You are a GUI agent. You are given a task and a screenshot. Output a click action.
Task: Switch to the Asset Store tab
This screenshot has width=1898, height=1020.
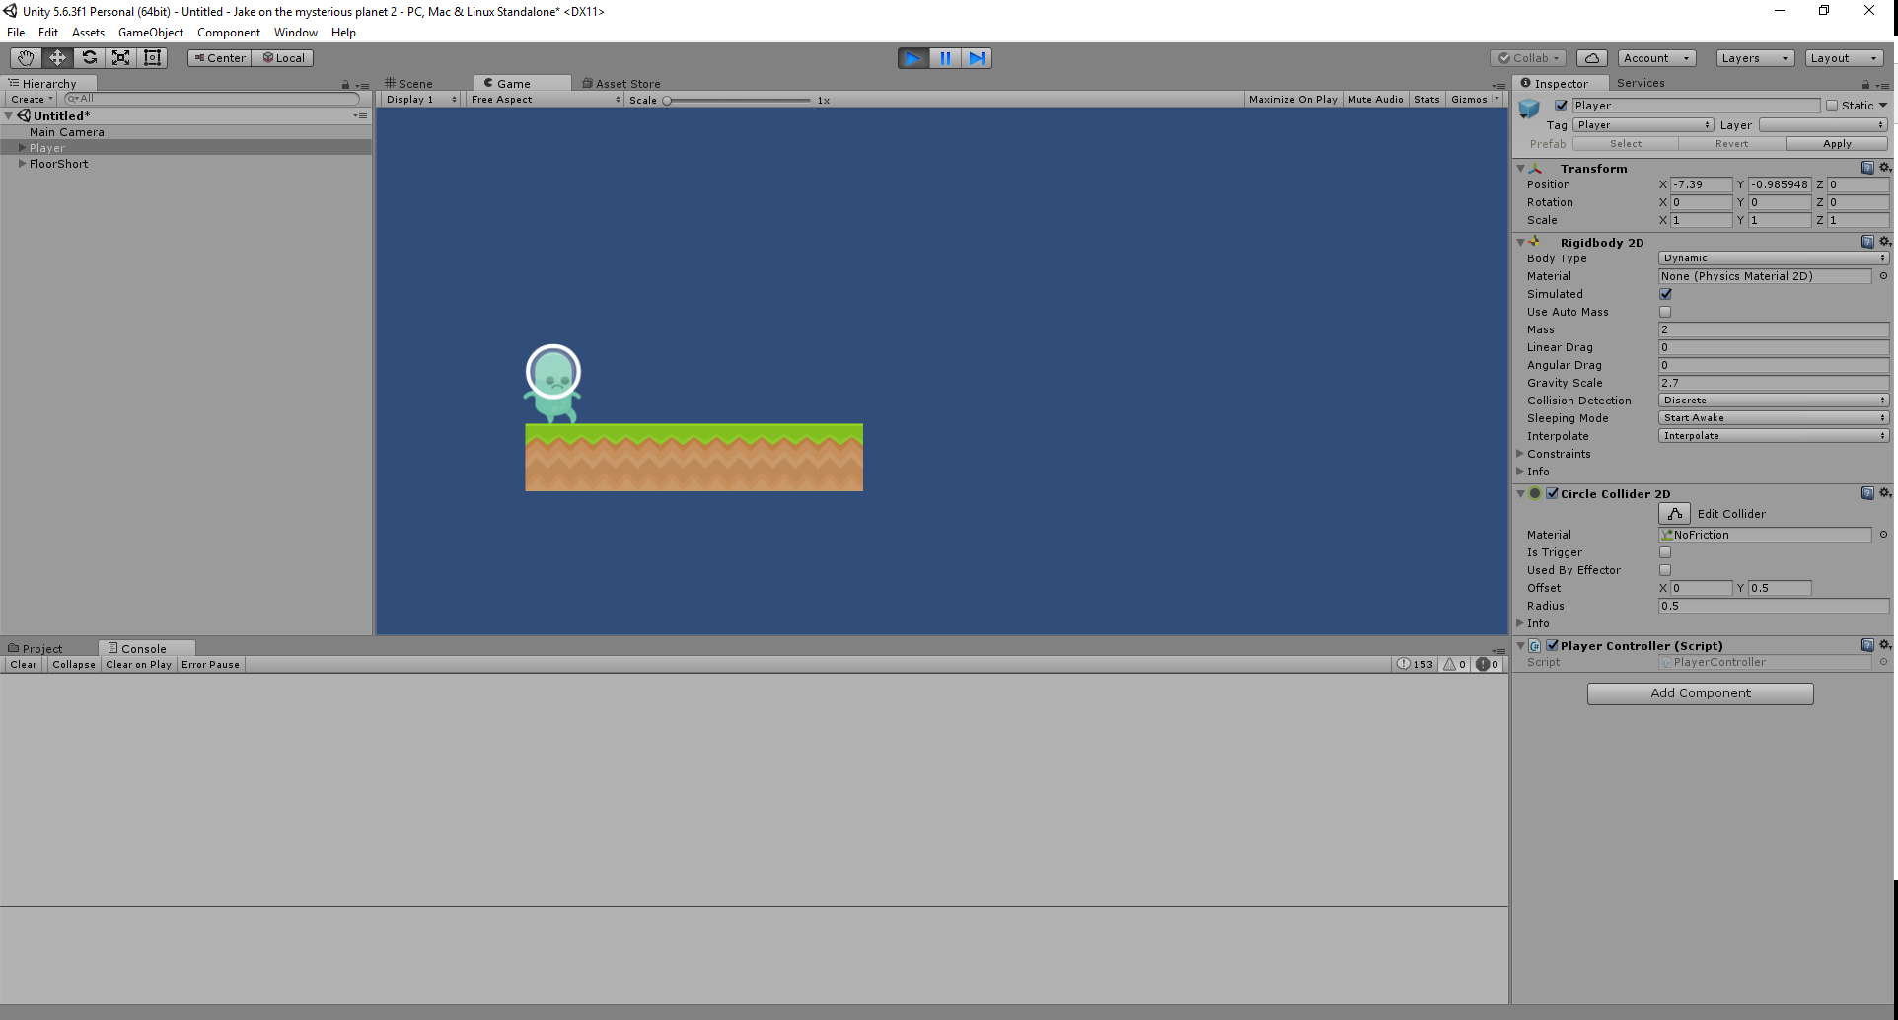[621, 84]
